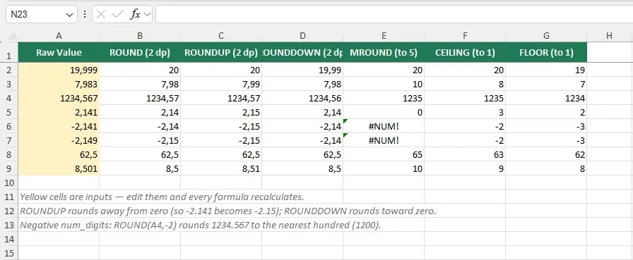The image size is (633, 260).
Task: Select column E header
Action: pos(384,36)
